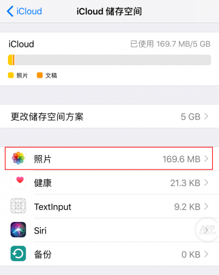Tap the Siri app icon
The width and height of the screenshot is (219, 275).
pos(18,230)
